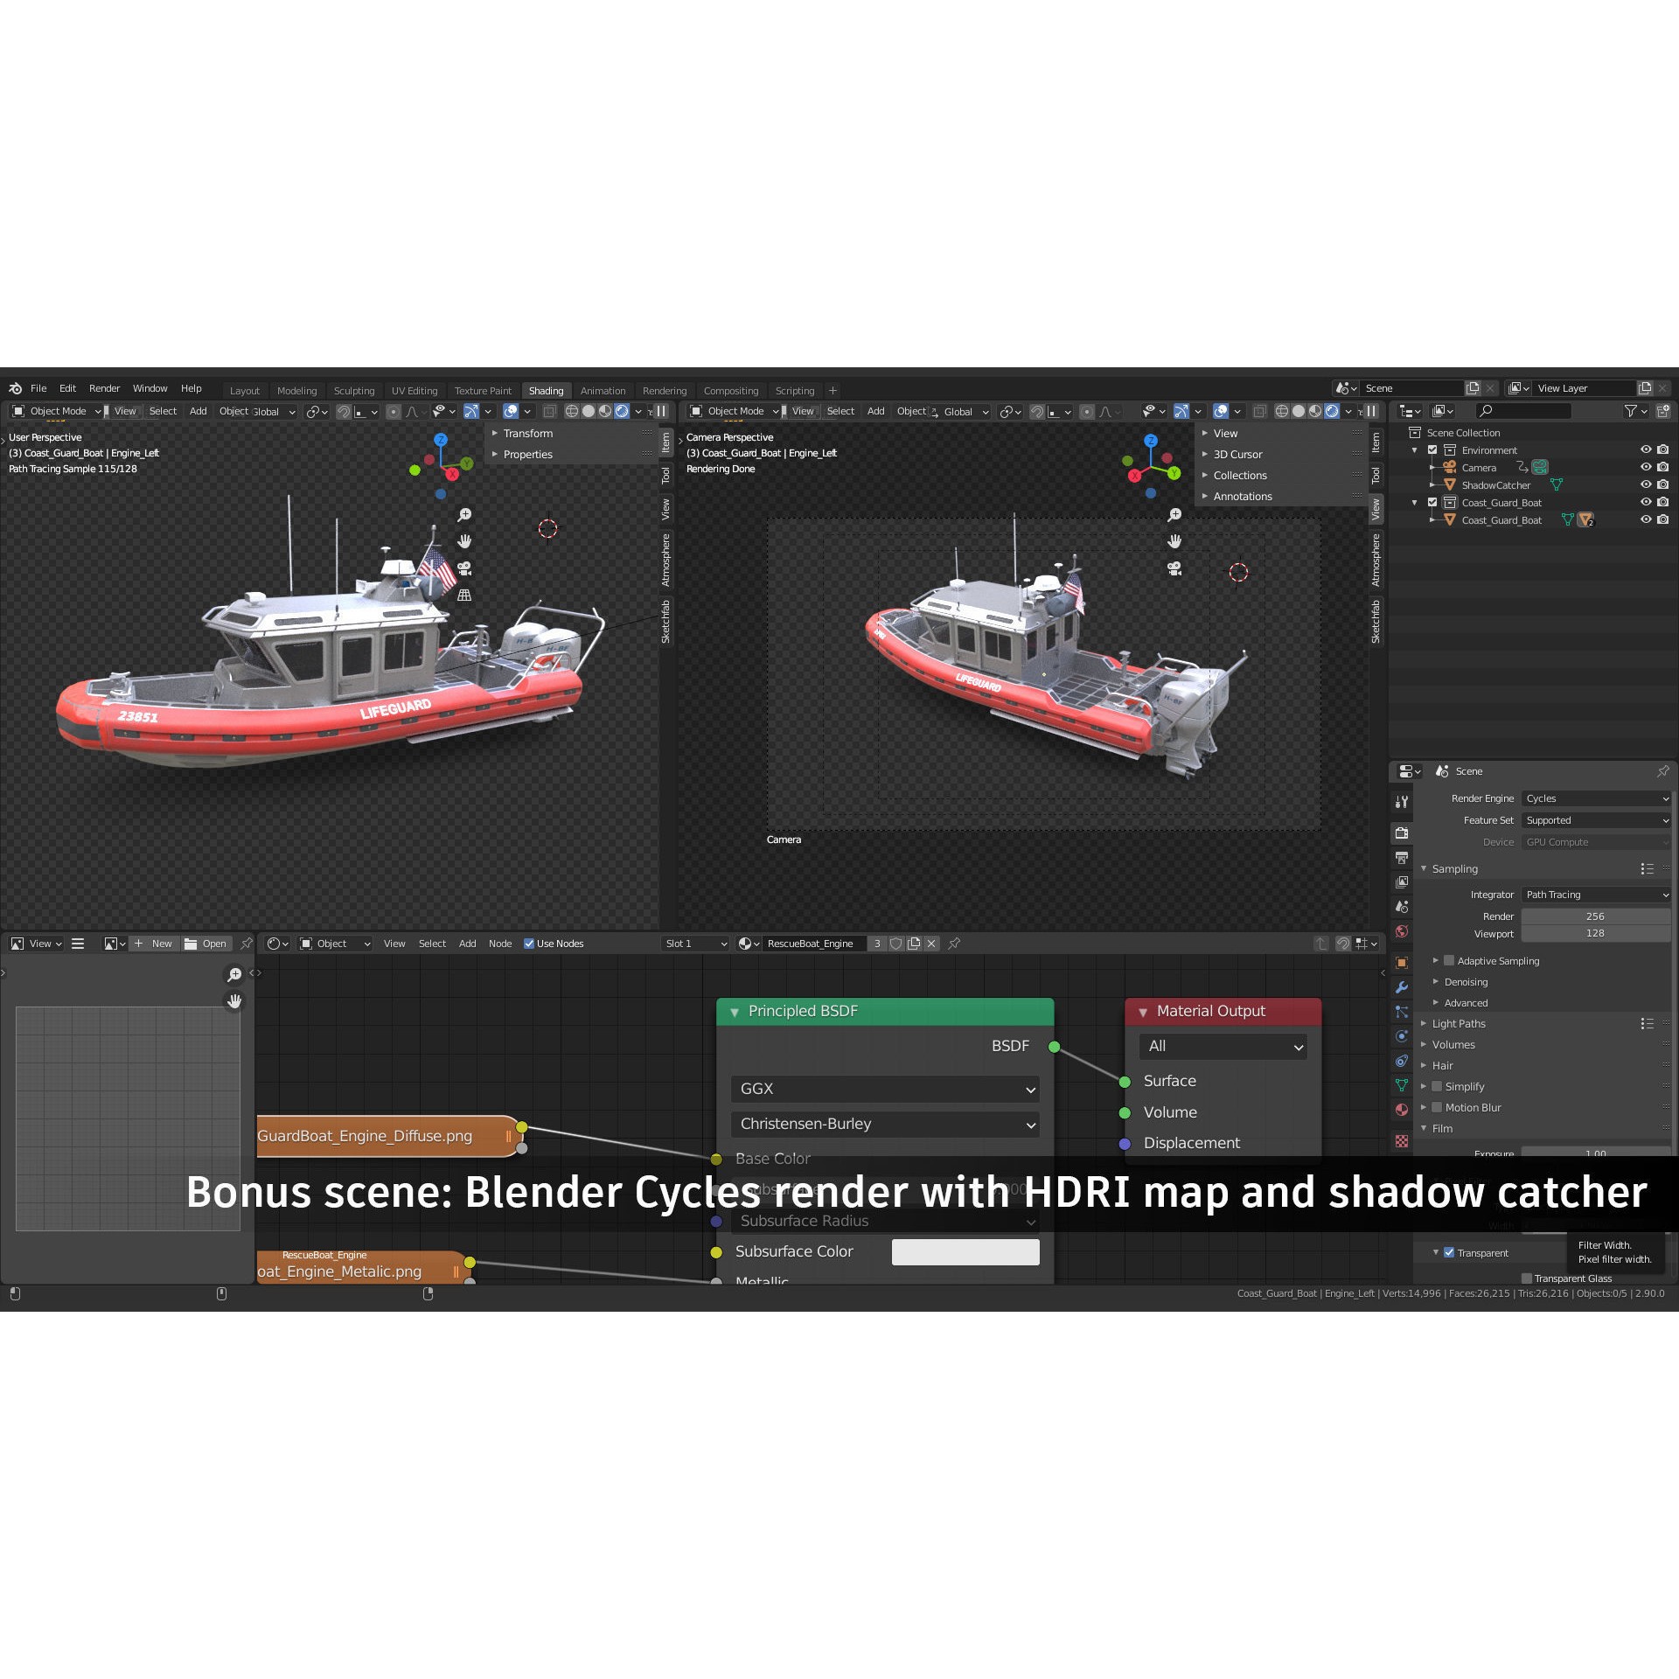Click the Modifier Properties wrench icon
The height and width of the screenshot is (1679, 1679).
tap(1402, 986)
